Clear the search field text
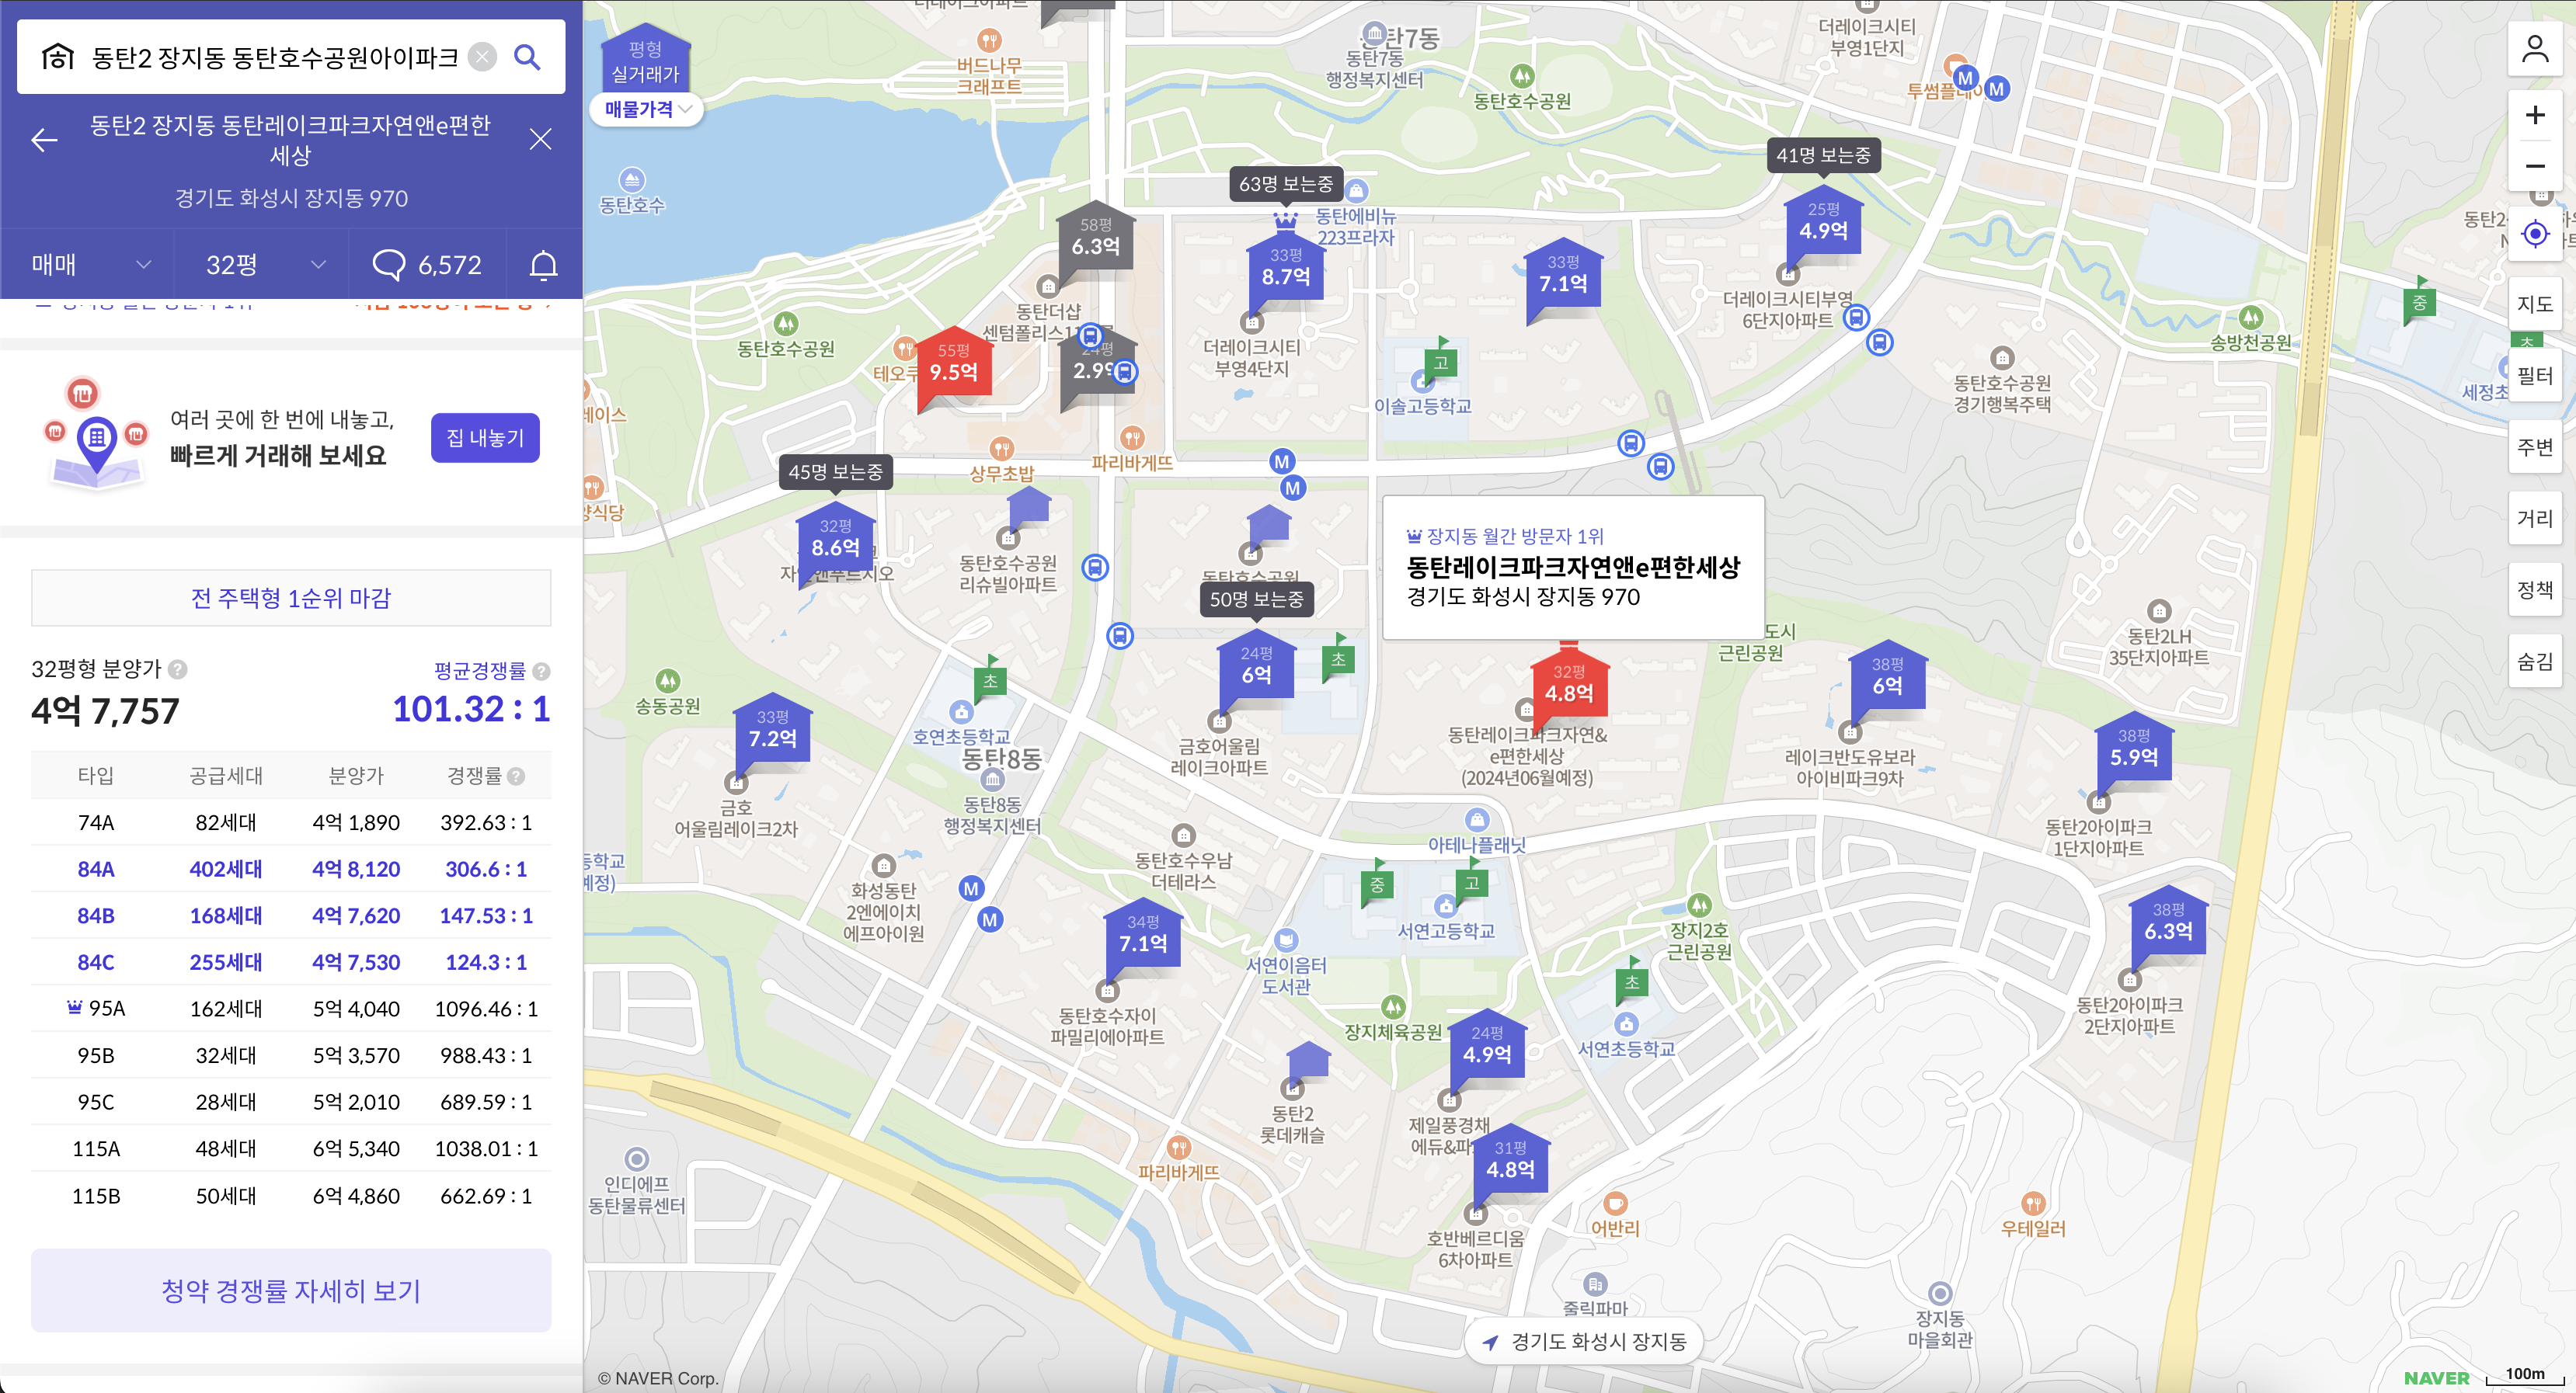2576x1393 pixels. (482, 57)
